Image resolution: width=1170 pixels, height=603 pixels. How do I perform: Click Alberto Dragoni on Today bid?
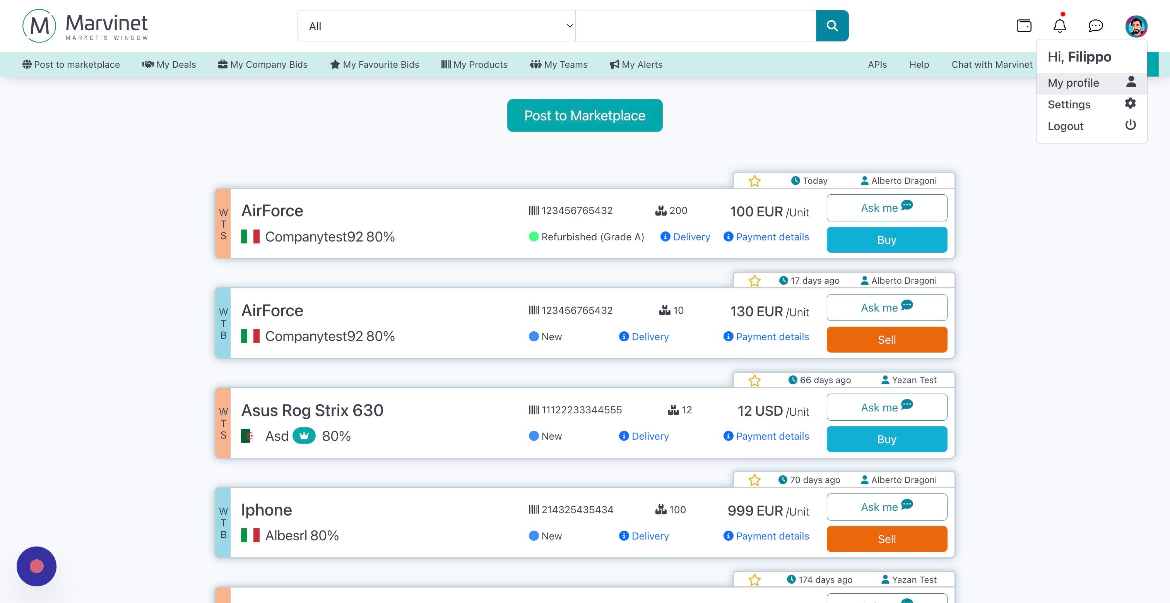[899, 181]
